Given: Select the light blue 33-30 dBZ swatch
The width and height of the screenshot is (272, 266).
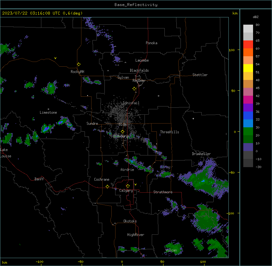Looking at the screenshot, I should [248, 124].
